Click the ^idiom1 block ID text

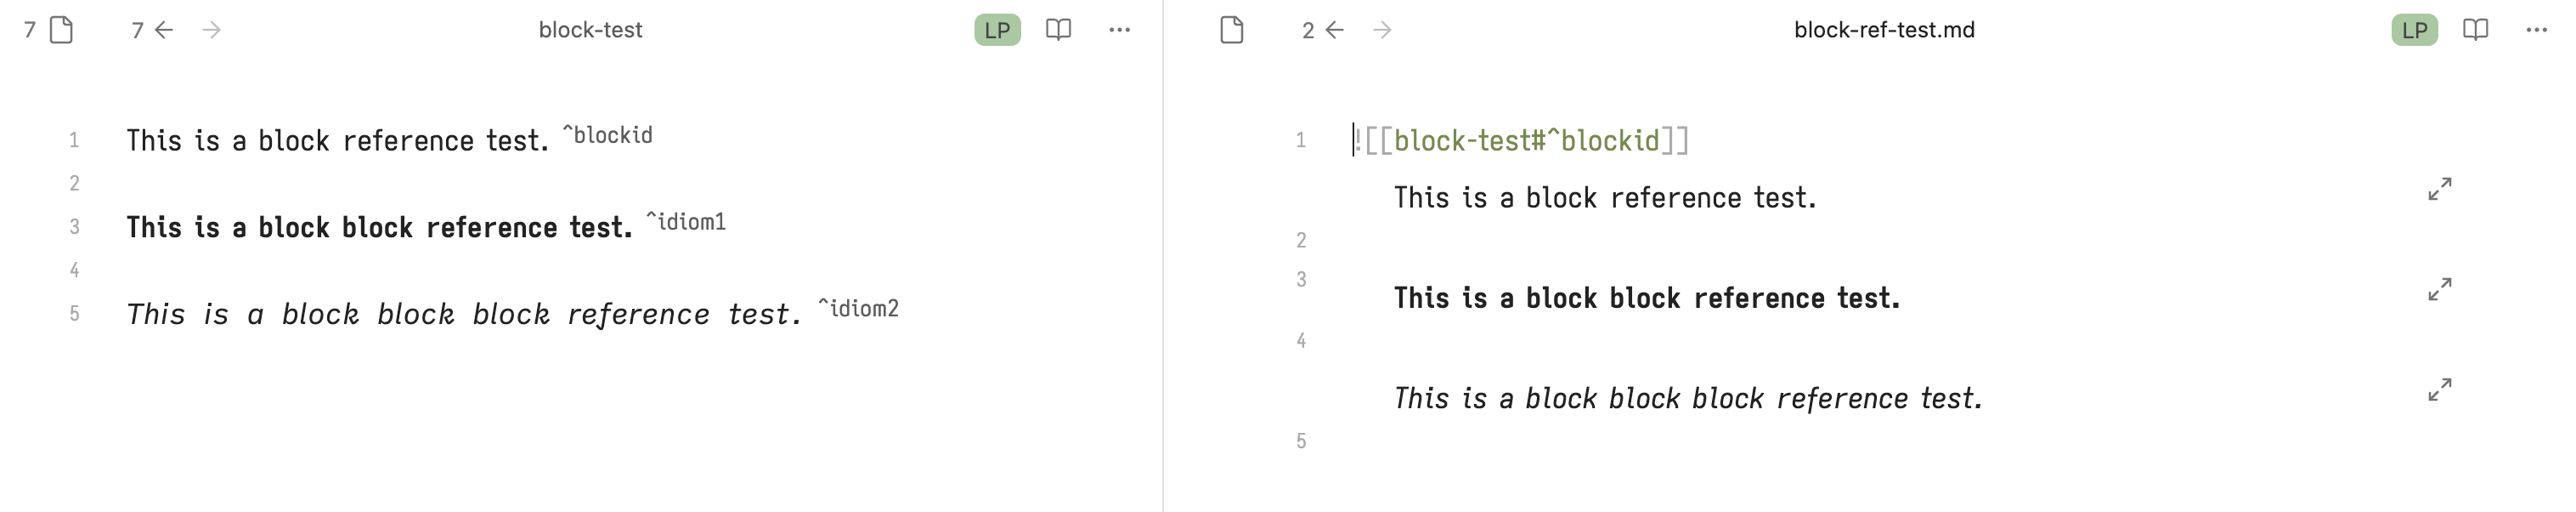[686, 221]
